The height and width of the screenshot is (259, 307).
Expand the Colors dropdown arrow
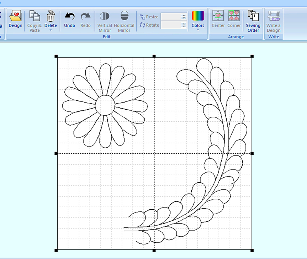click(x=198, y=30)
